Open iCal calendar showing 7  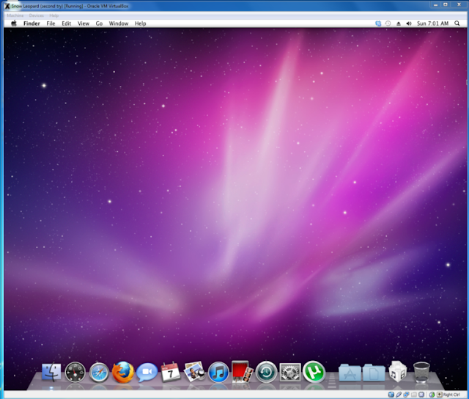pyautogui.click(x=171, y=372)
